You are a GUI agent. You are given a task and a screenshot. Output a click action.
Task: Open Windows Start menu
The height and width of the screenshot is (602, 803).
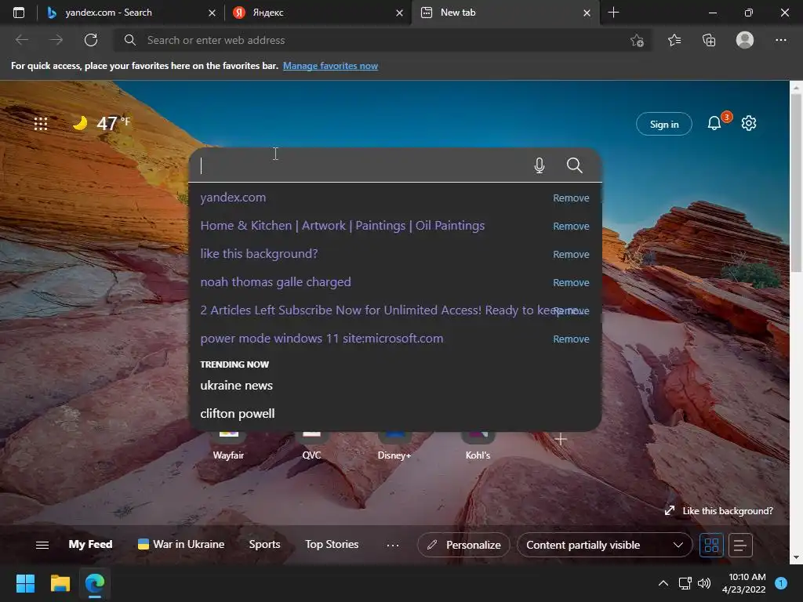pyautogui.click(x=25, y=583)
